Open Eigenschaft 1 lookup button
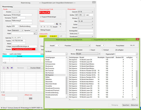The width and height of the screenshot is (141, 110). [137, 54]
